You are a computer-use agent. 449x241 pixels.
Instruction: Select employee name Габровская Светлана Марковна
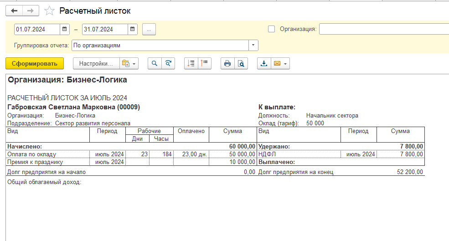point(73,108)
